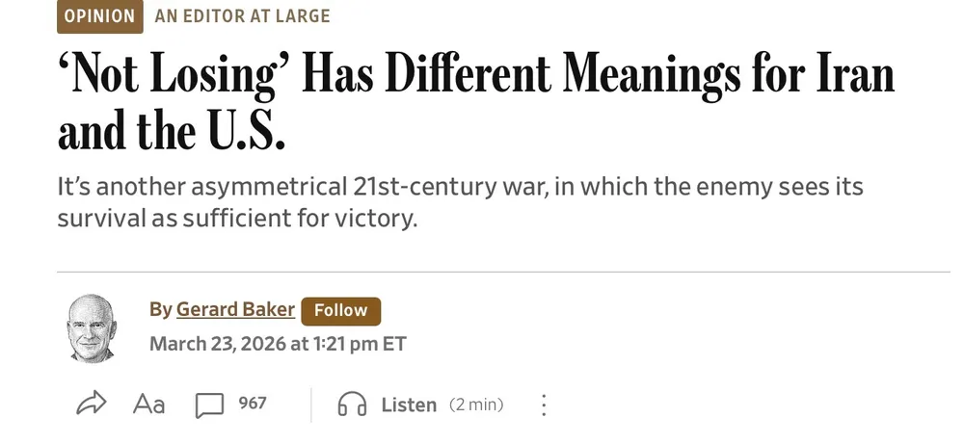Click the share arrow icon
Screen dimensions: 964x444
tap(90, 404)
